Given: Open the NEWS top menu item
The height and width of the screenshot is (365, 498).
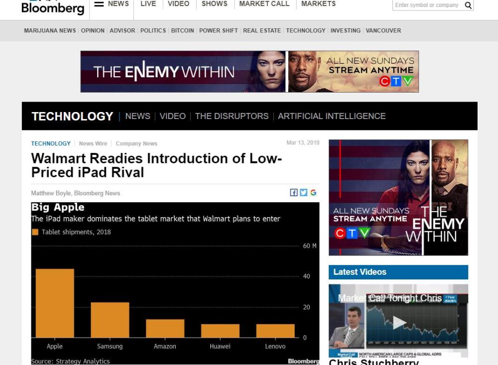Looking at the screenshot, I should point(119,4).
